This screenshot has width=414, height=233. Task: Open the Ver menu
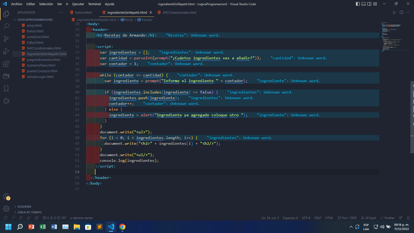click(60, 4)
